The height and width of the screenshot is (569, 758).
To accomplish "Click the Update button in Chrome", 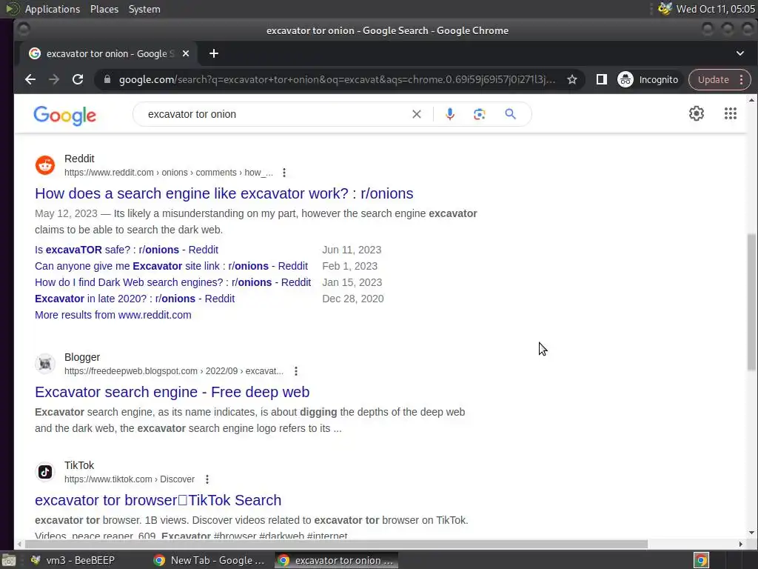I will (x=713, y=79).
